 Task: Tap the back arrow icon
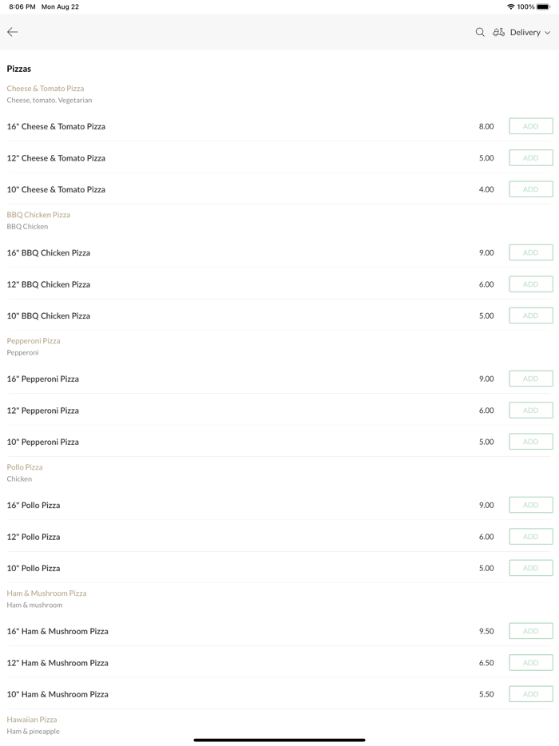[13, 32]
